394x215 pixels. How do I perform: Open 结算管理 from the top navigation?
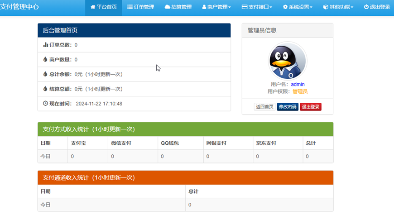[x=178, y=7]
